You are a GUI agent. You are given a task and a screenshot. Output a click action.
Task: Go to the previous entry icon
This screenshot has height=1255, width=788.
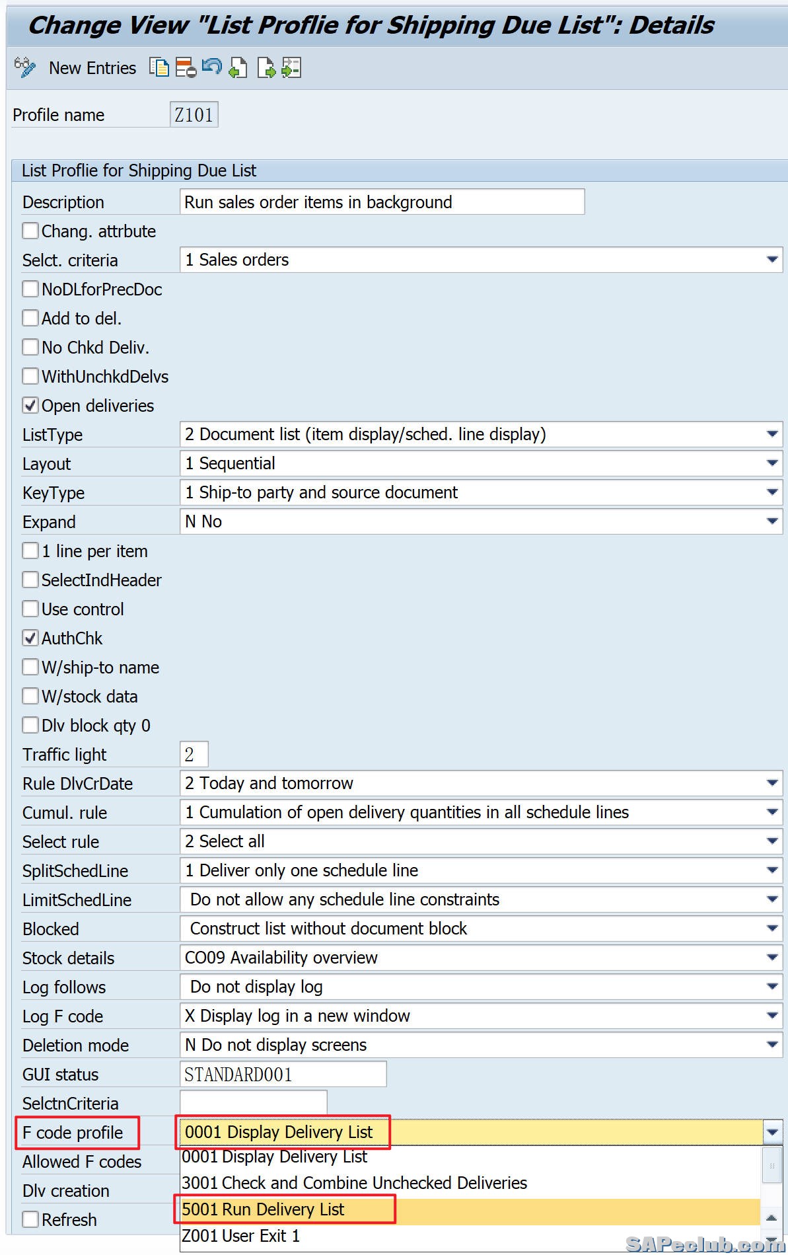(x=238, y=67)
